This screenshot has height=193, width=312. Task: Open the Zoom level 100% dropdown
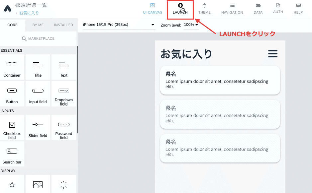(191, 25)
